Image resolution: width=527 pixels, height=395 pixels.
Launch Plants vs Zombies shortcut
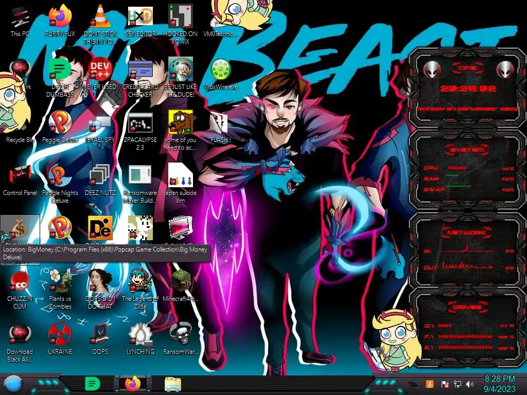coord(60,290)
